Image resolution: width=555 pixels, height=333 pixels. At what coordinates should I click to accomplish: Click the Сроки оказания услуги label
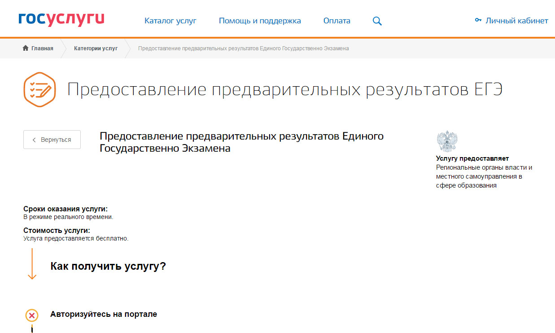point(66,209)
